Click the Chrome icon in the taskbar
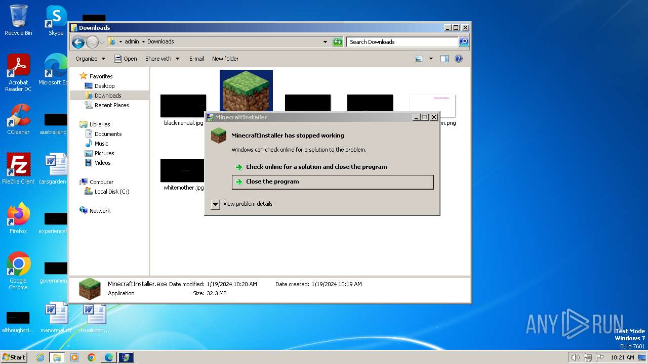Screen dimensions: 648x364 pyautogui.click(x=92, y=357)
